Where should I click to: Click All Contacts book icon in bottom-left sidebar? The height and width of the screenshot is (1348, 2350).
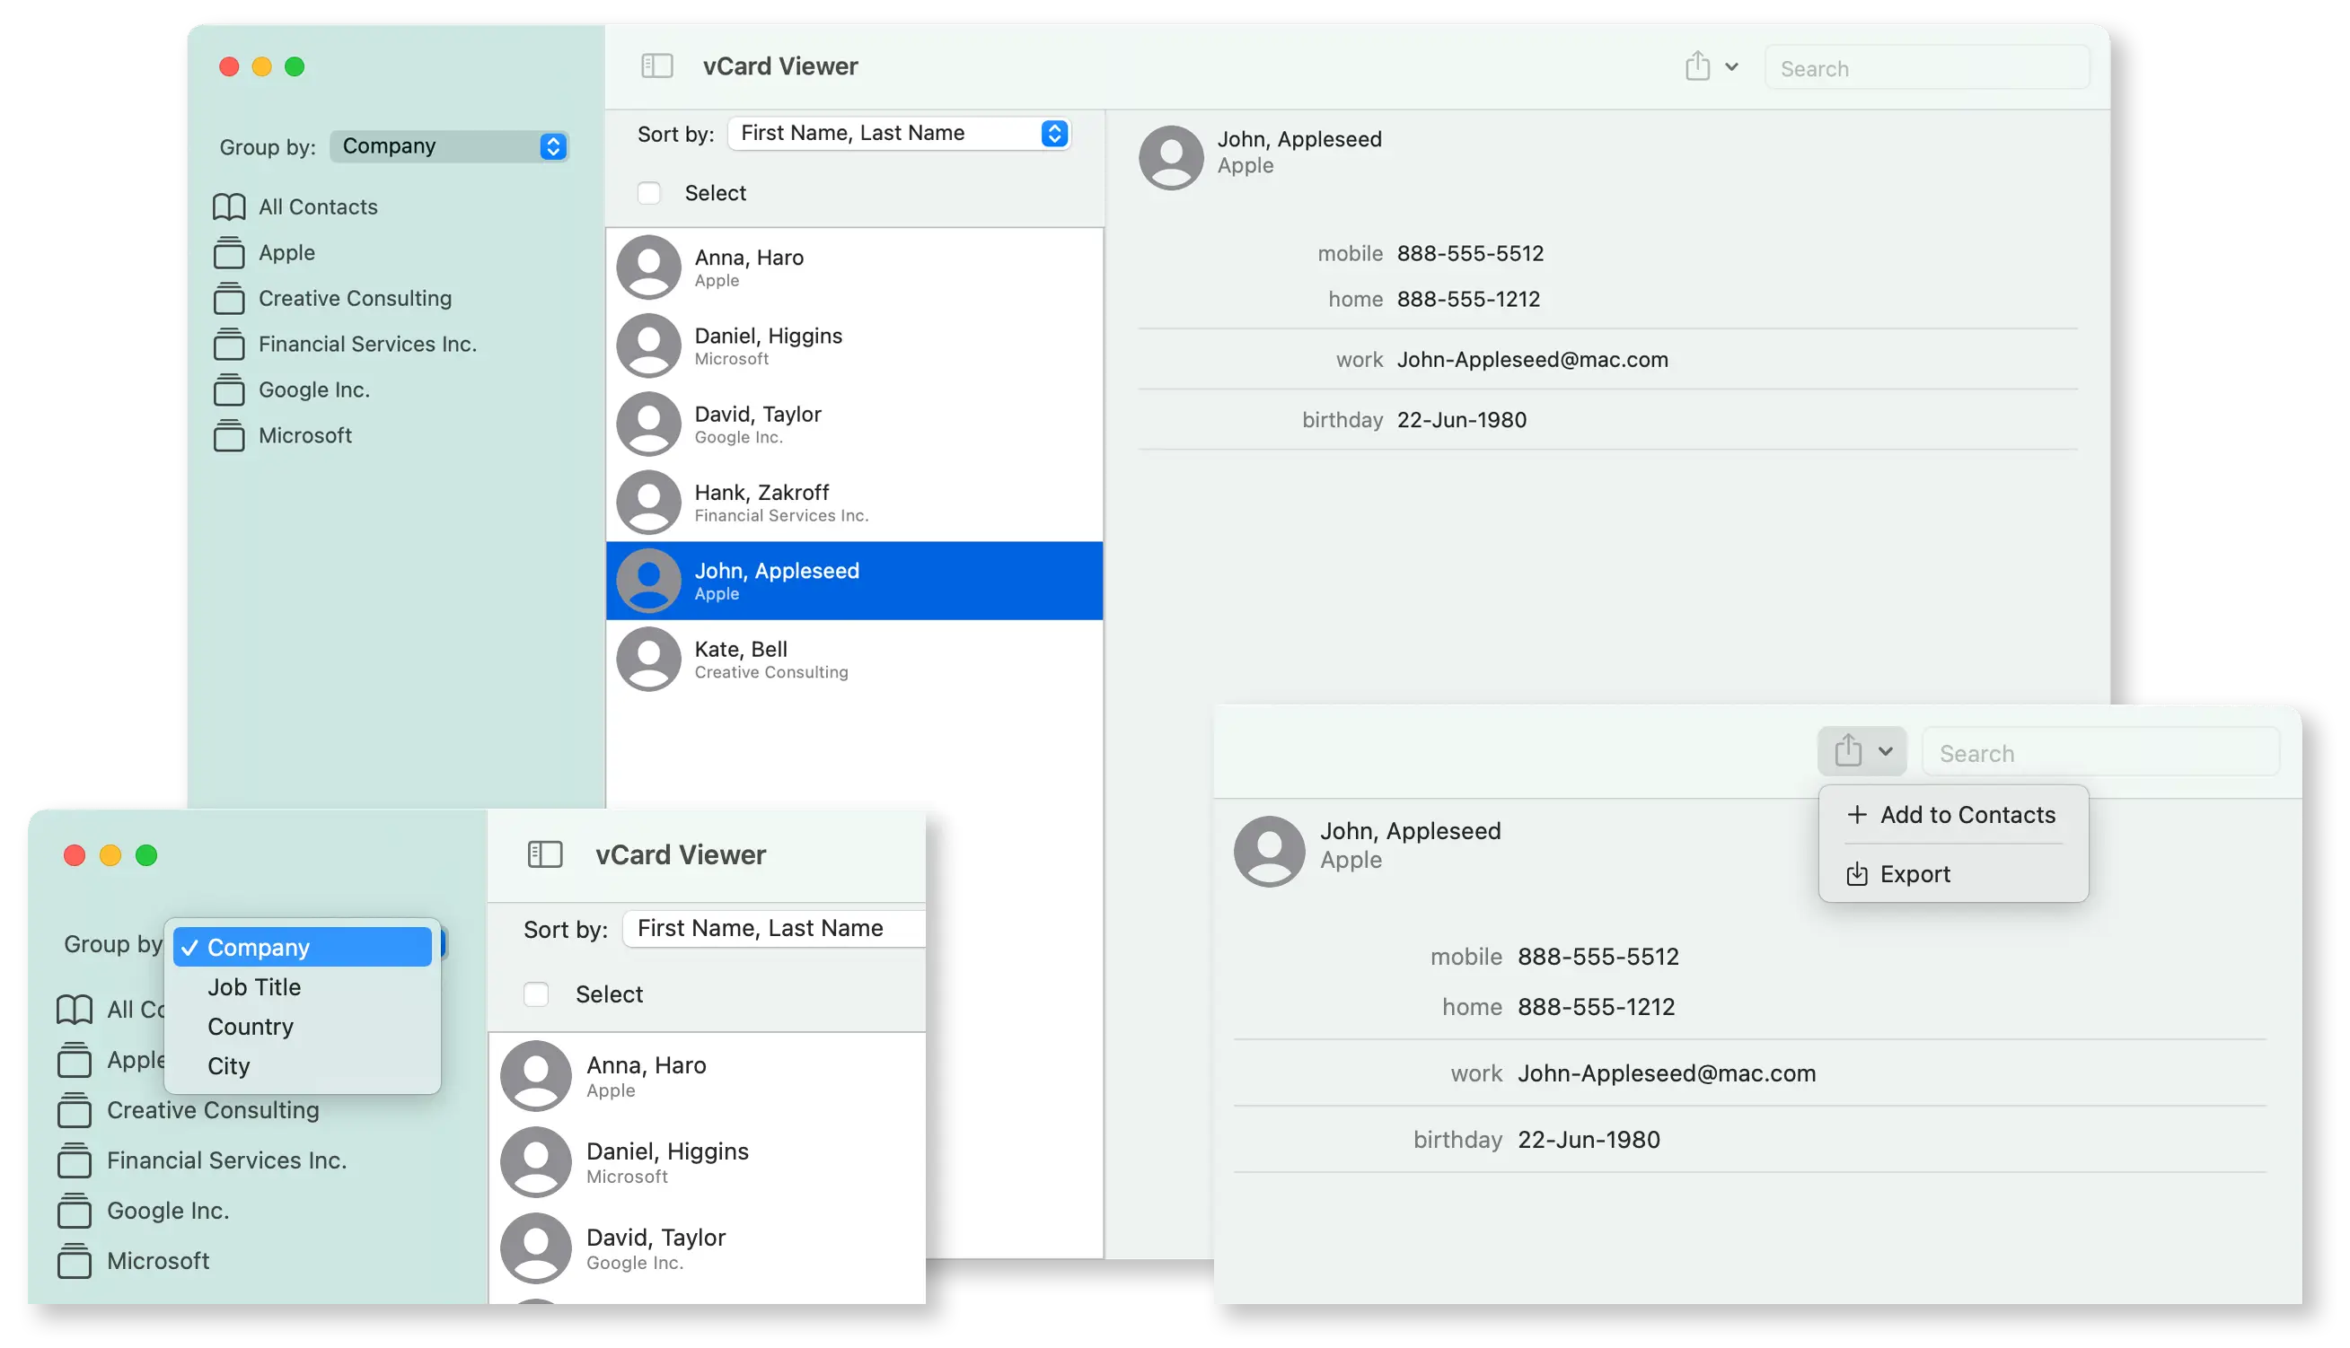click(x=75, y=1009)
